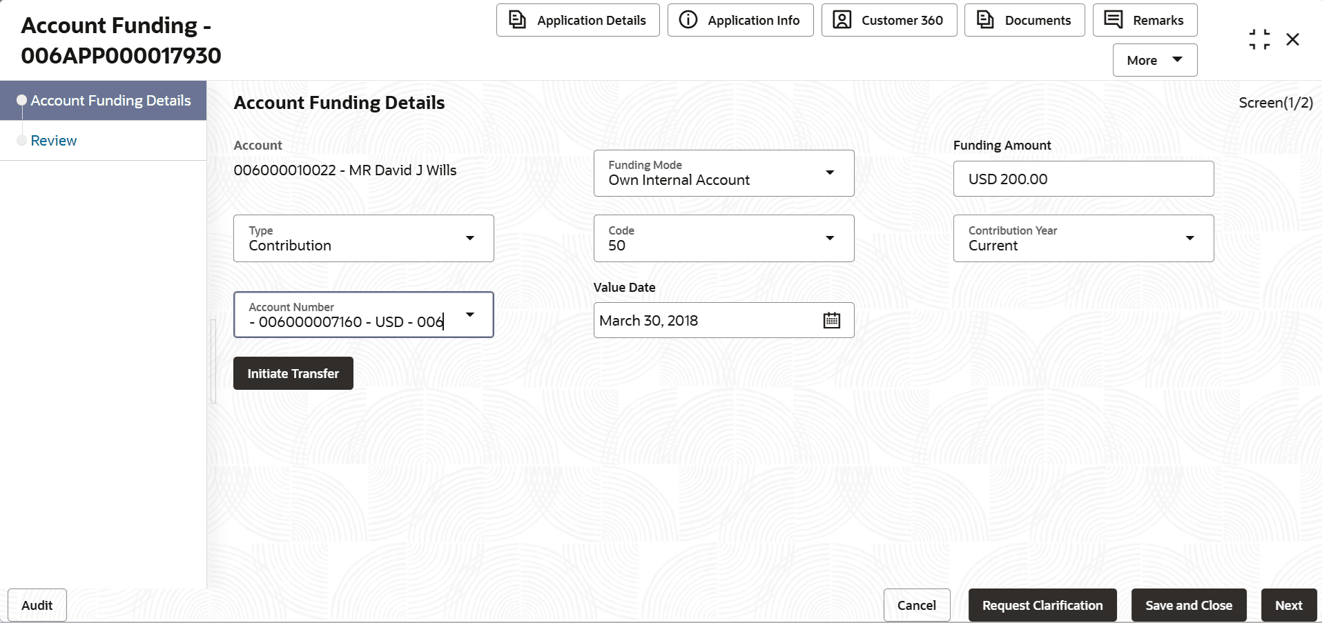This screenshot has height=623, width=1322.
Task: Show Application Info
Action: tap(740, 20)
